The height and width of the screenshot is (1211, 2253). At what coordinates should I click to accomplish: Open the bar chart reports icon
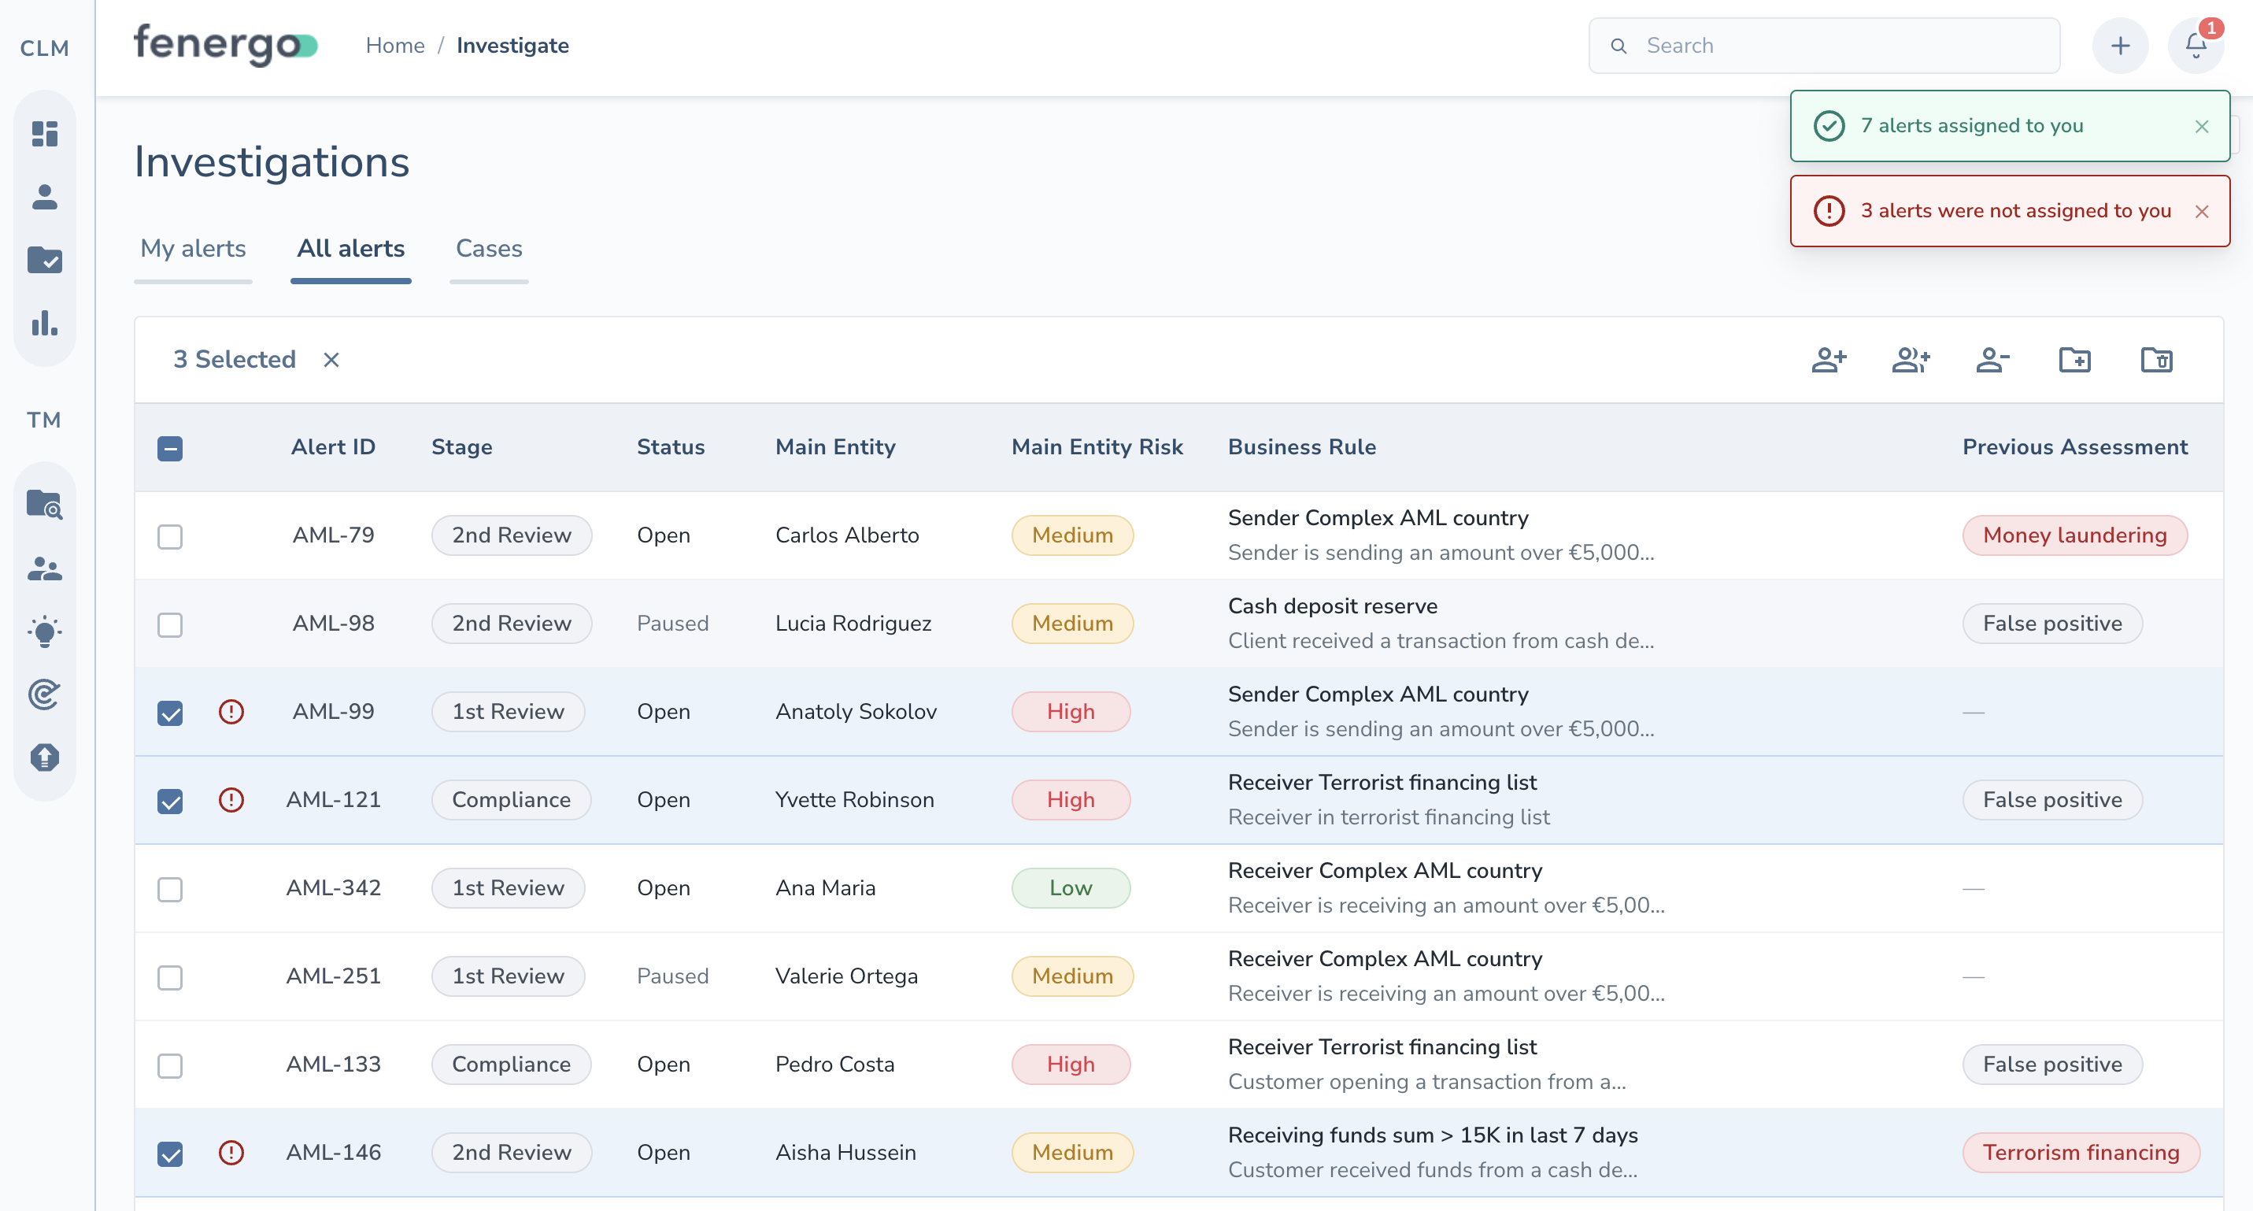coord(45,323)
